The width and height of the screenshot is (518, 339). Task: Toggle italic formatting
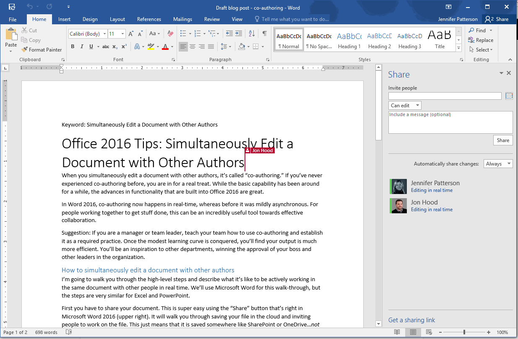tap(82, 47)
